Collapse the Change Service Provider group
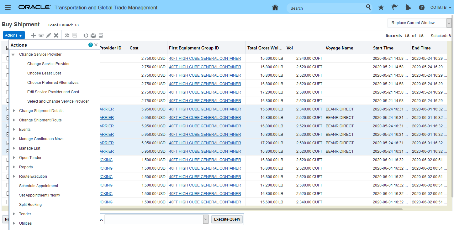 (13, 54)
